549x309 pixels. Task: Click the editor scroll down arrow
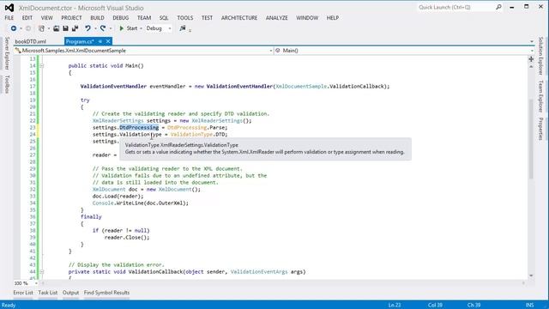click(x=531, y=276)
